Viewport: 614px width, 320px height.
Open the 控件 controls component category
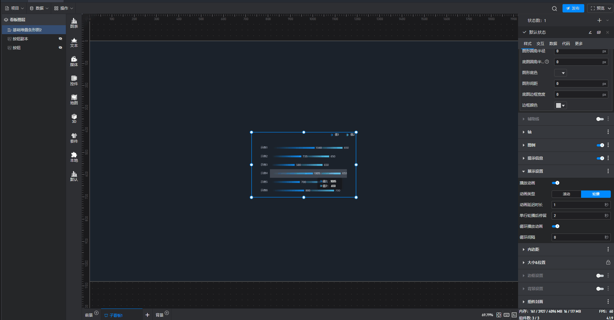74,80
